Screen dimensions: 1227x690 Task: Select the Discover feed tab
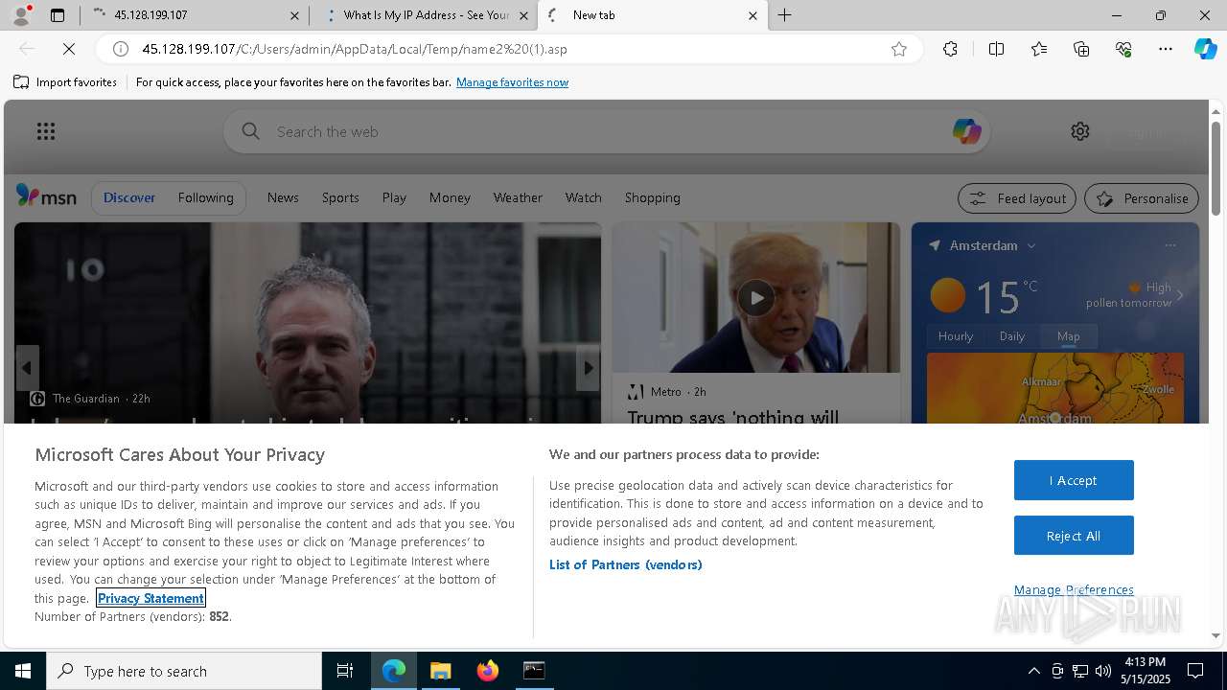pos(129,197)
